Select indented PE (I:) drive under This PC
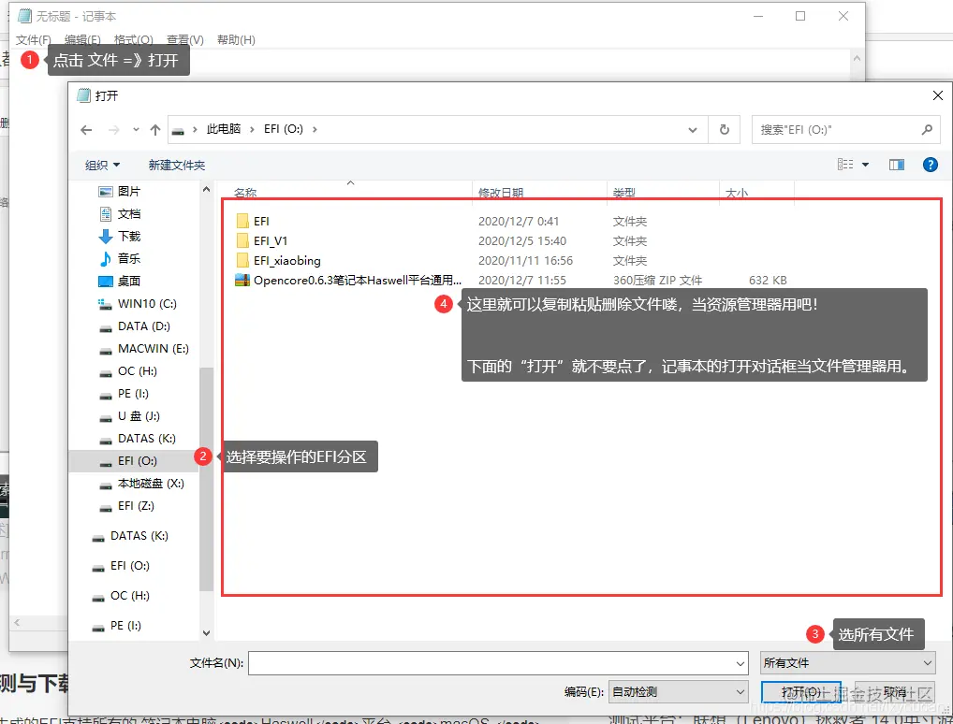The height and width of the screenshot is (724, 953). click(x=125, y=394)
